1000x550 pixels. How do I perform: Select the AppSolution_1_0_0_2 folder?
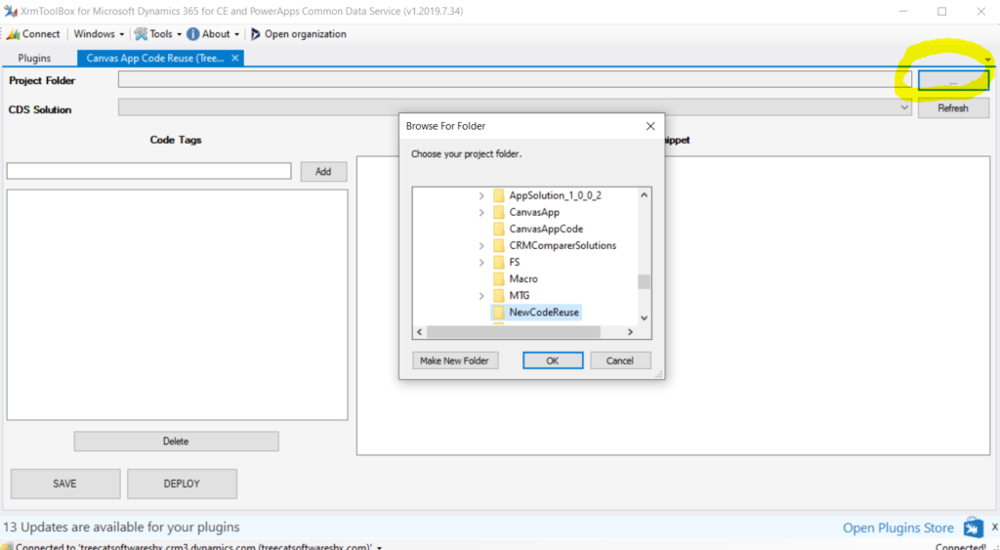555,195
